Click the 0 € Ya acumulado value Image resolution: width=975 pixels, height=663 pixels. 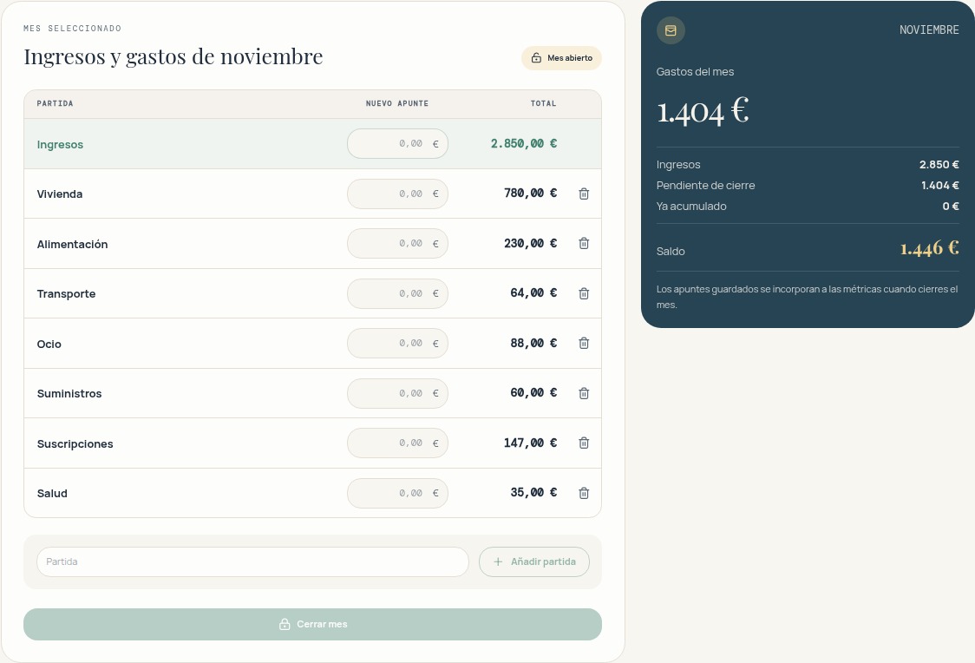(951, 207)
